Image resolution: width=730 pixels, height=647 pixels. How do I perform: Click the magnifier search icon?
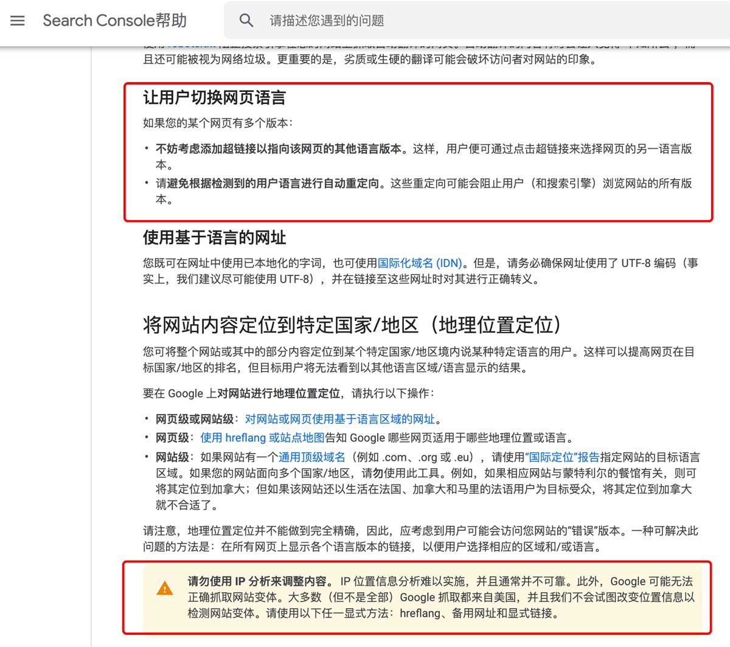point(246,21)
